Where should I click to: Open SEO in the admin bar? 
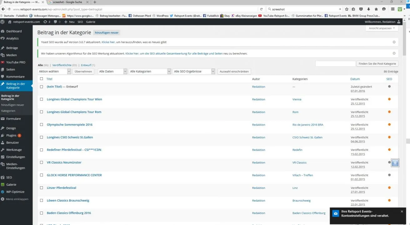coord(80,22)
